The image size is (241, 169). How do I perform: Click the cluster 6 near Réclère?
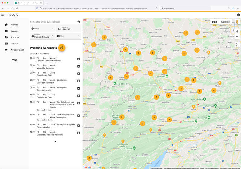110,78
